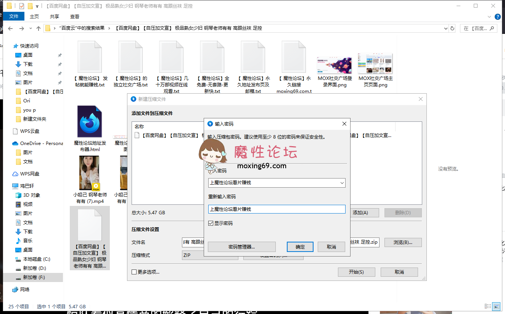Switch to large icons view in status bar
The image size is (505, 314).
pyautogui.click(x=496, y=306)
